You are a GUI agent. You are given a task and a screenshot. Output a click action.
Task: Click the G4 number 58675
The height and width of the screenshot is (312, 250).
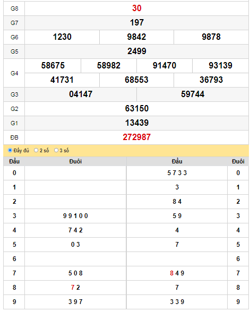point(53,66)
